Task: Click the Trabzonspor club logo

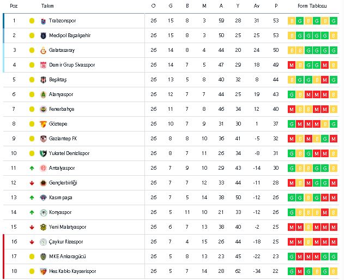Action: [44, 21]
